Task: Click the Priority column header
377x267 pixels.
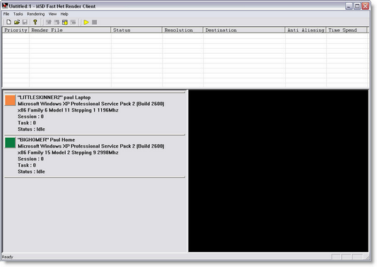Action: click(x=16, y=30)
